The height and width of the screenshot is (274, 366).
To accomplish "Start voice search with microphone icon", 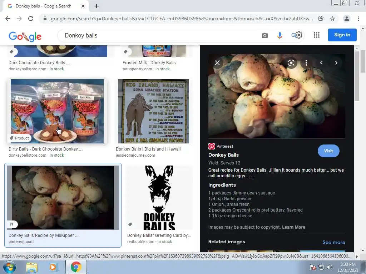I will [280, 35].
